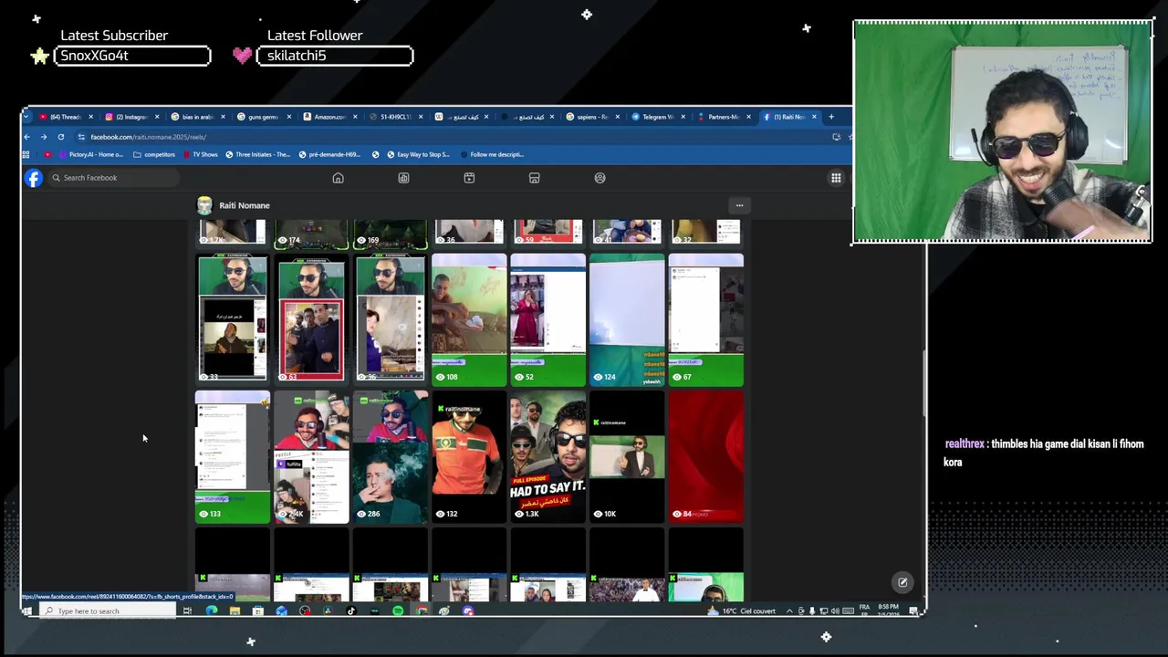Open the reel with 'HAD TO SAY IT' text
1168x657 pixels.
point(547,456)
